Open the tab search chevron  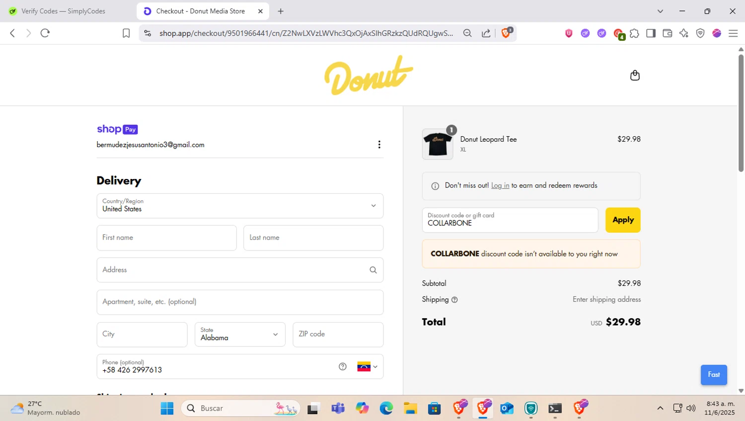click(x=660, y=11)
